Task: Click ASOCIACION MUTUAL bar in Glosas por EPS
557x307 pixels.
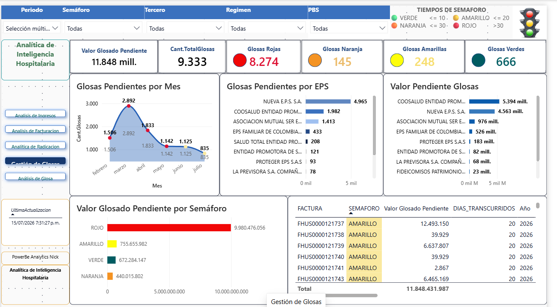Action: point(312,122)
